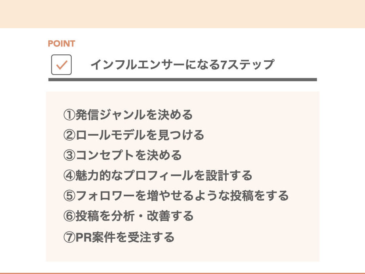Click the circled number ⑥ marker
This screenshot has width=365, height=274.
coord(69,216)
